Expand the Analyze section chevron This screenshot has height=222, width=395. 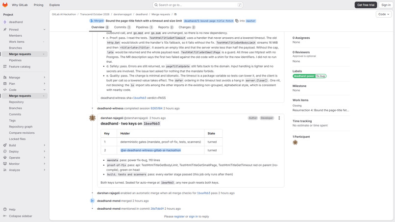click(44, 170)
